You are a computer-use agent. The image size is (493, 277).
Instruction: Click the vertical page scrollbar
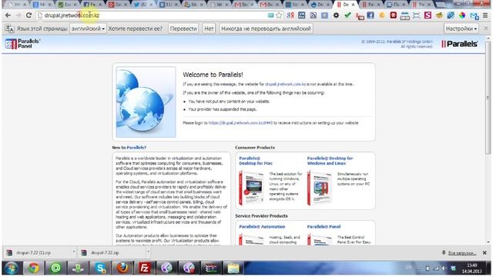[488, 98]
